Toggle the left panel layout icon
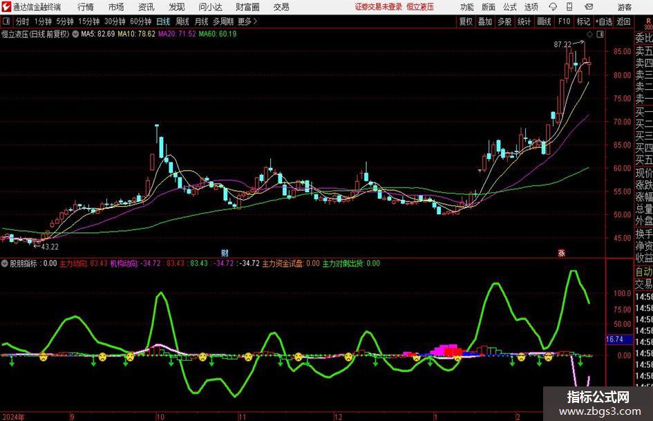Viewport: 653px width, 421px height. pos(6,21)
